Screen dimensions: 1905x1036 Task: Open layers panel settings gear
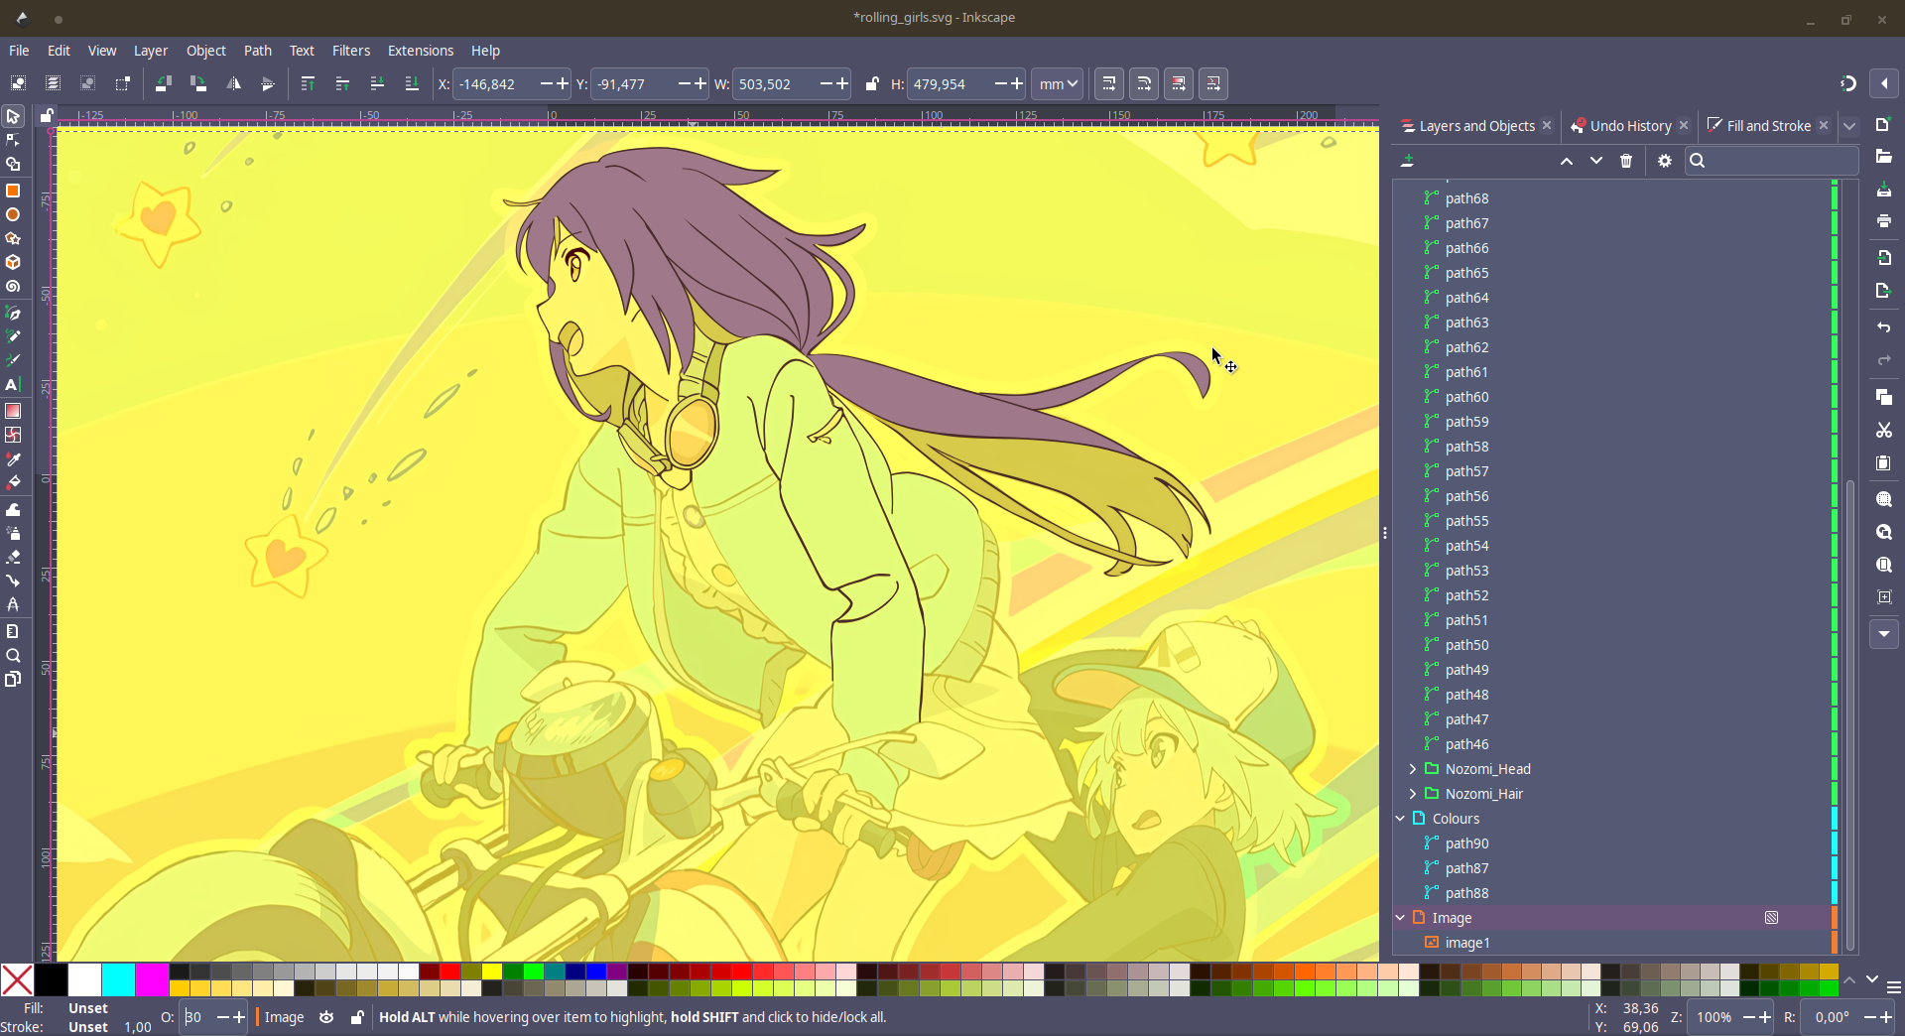point(1665,161)
